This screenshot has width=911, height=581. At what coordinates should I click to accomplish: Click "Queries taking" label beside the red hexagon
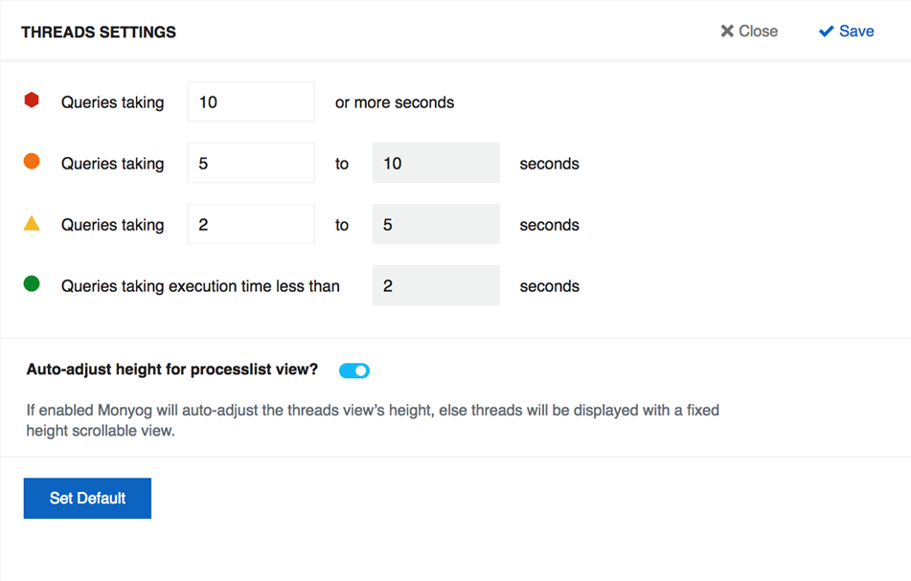pos(113,102)
